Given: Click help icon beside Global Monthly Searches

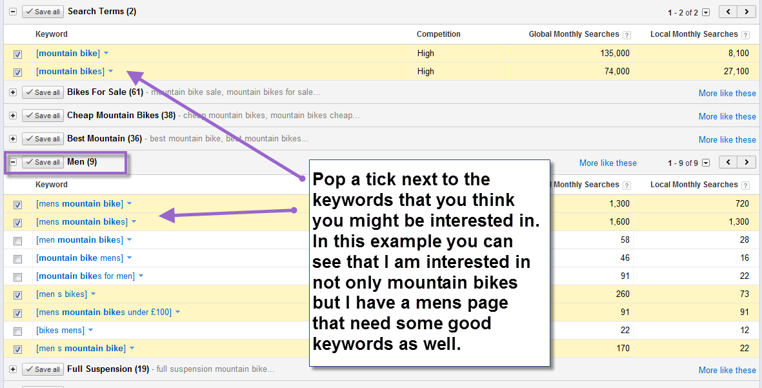Looking at the screenshot, I should click(x=627, y=35).
